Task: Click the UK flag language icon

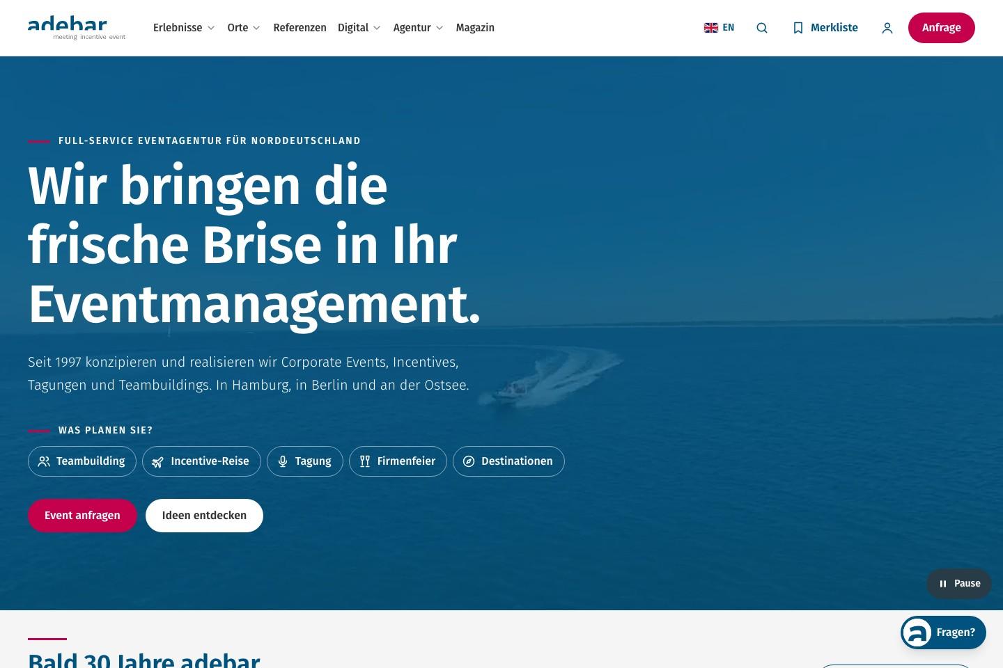Action: [711, 28]
